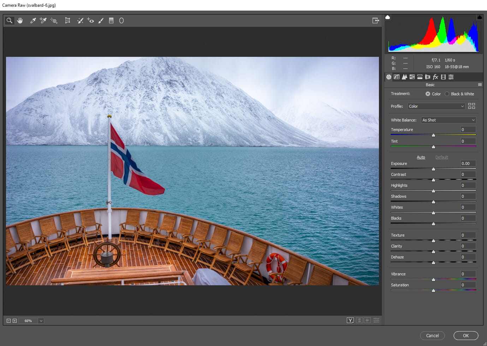Click the Dehaze value field
Screen dimensions: 487x346
(x=468, y=257)
